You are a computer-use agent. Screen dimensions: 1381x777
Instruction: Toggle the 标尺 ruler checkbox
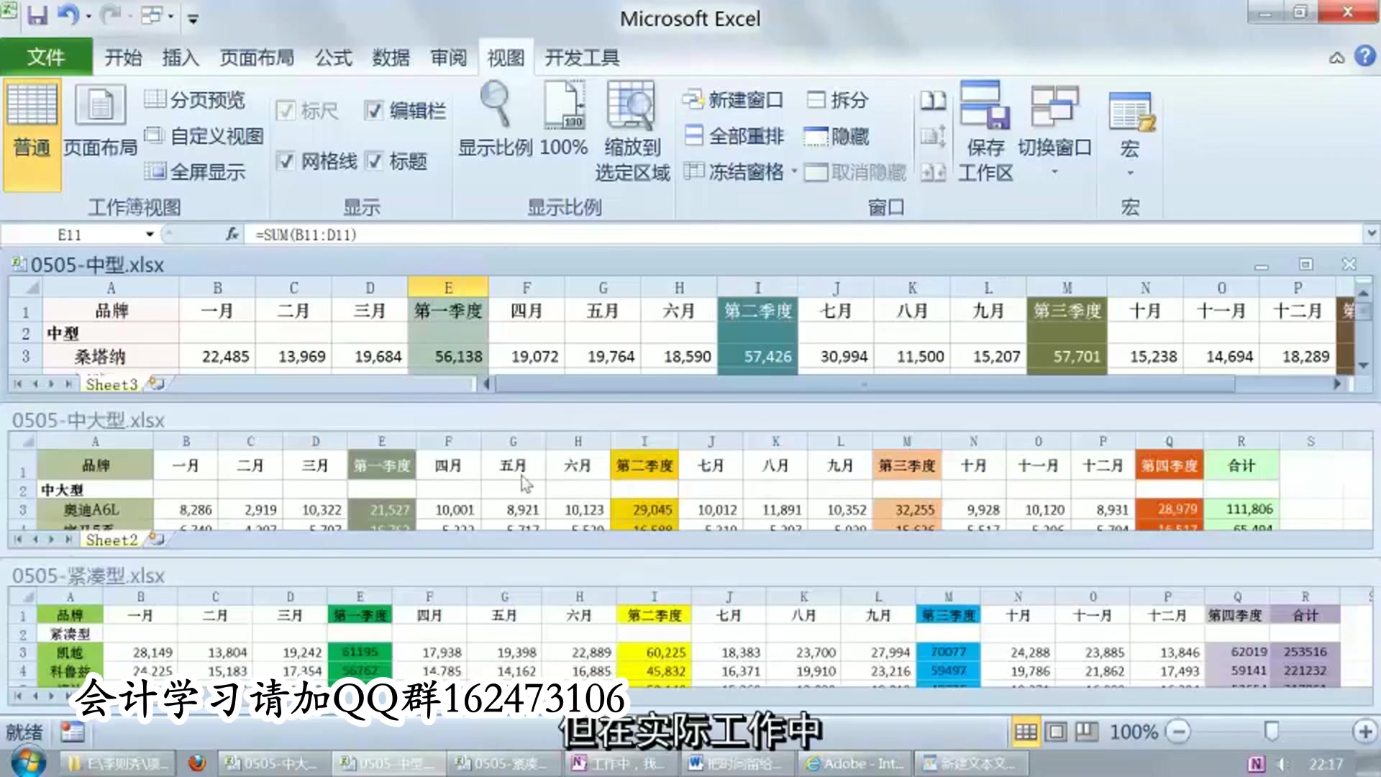[x=286, y=111]
